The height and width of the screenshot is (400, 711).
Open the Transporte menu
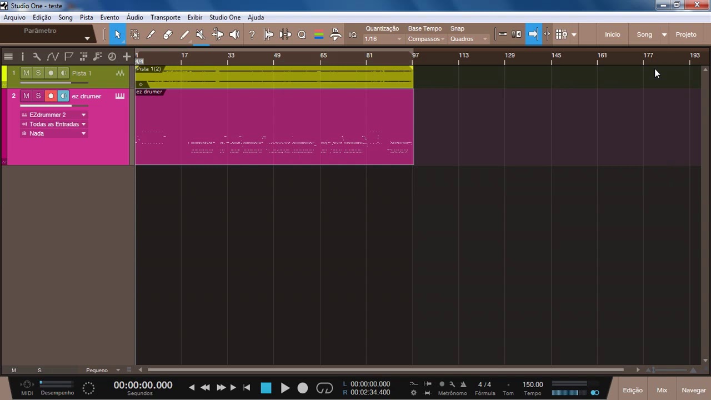pyautogui.click(x=166, y=17)
